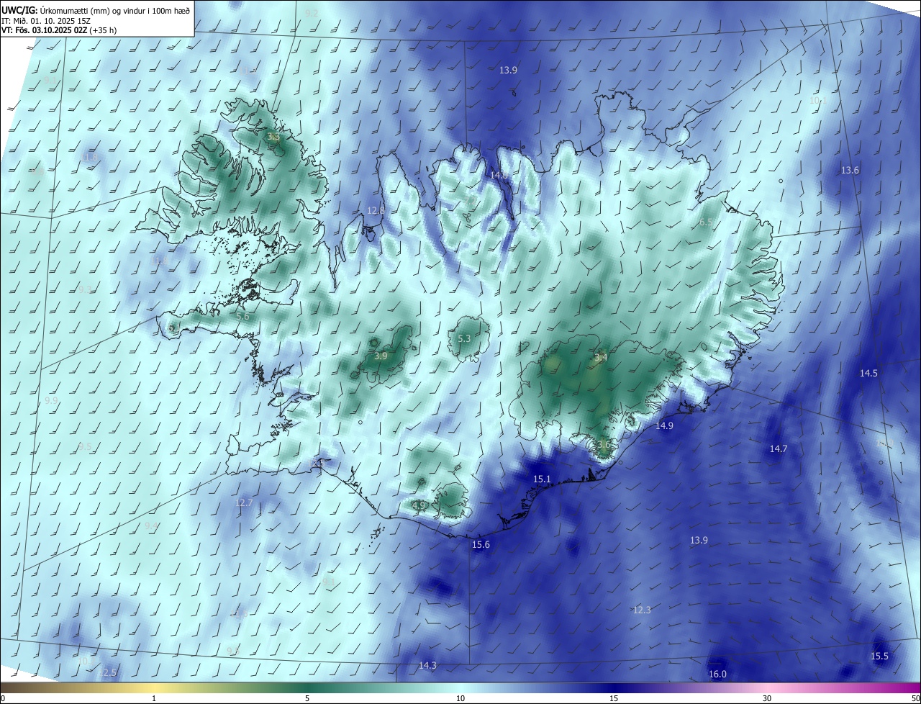921x704 pixels.
Task: Click the 12.7 precipitation value label
Action: coord(244,502)
